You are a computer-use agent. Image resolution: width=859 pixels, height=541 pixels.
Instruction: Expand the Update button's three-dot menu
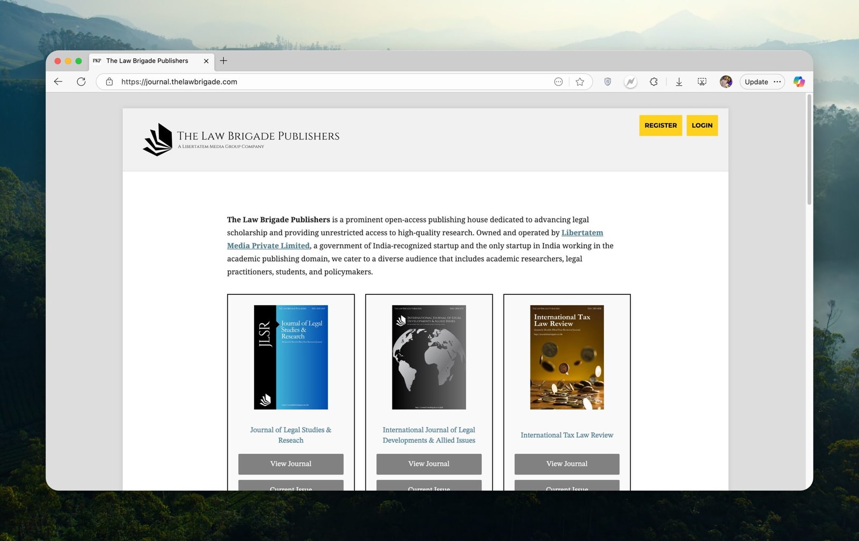tap(777, 81)
